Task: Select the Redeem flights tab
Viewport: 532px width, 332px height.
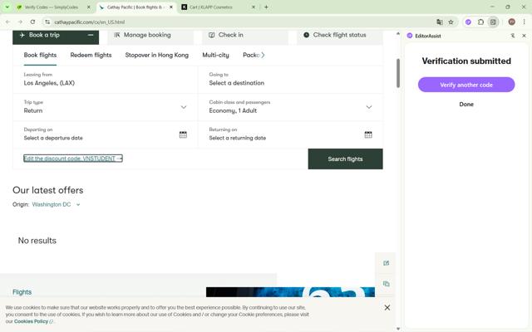Action: tap(91, 55)
